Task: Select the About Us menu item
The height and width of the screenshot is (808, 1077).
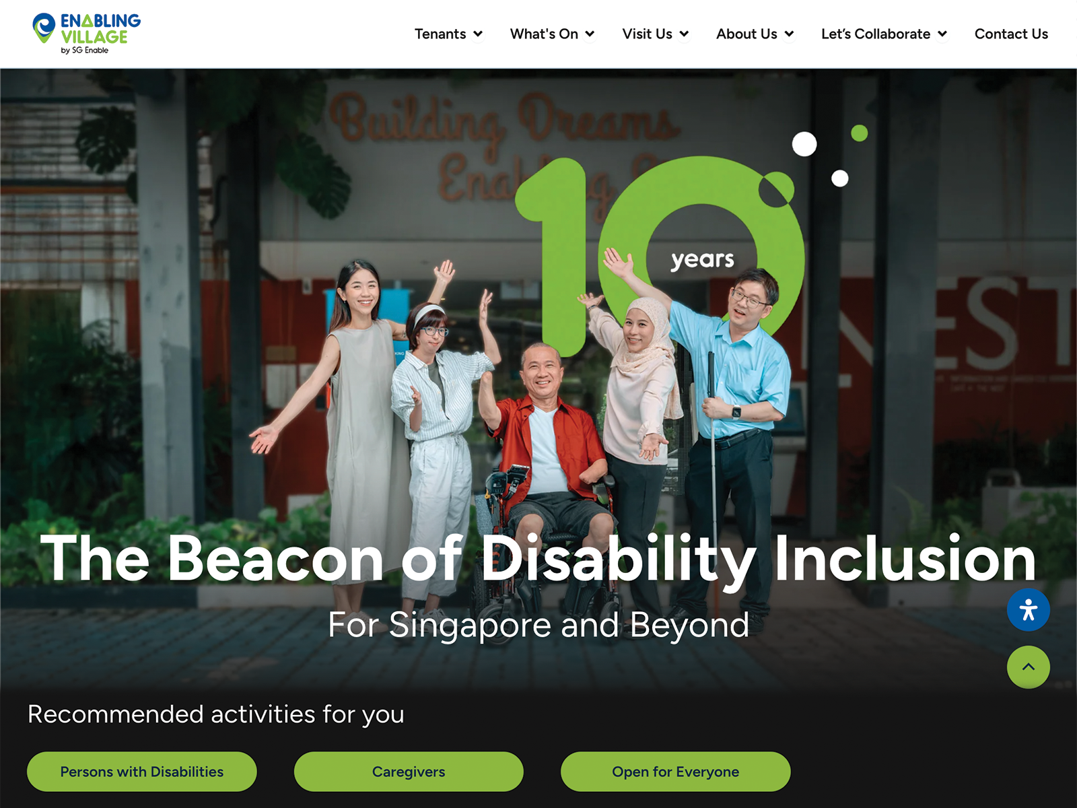Action: point(746,34)
